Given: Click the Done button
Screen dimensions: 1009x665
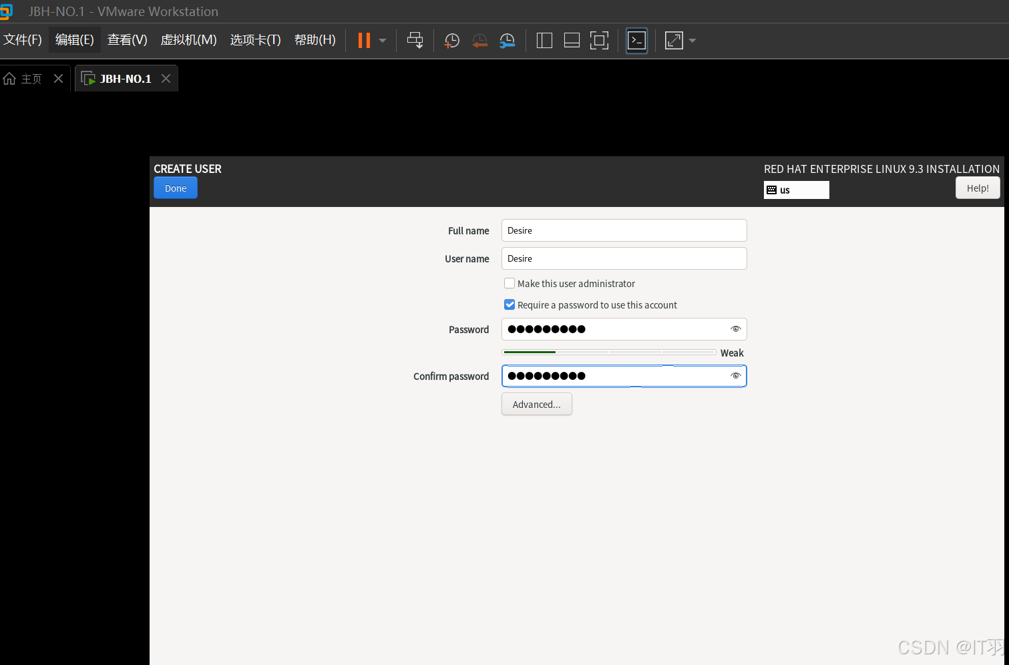Looking at the screenshot, I should click(x=176, y=188).
